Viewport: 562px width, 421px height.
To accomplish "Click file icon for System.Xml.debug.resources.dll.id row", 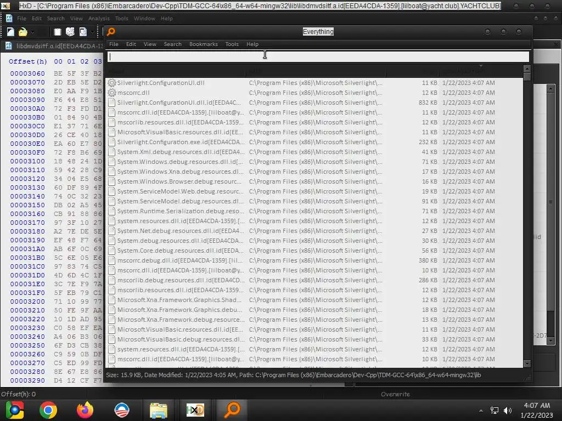I will click(112, 152).
